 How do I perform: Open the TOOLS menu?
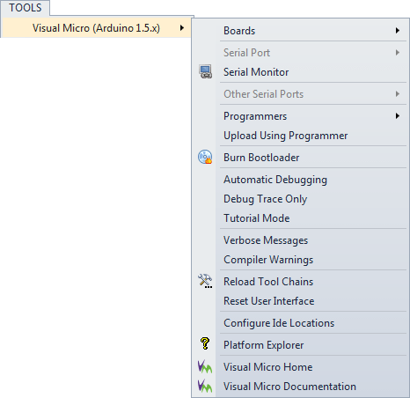click(x=26, y=8)
